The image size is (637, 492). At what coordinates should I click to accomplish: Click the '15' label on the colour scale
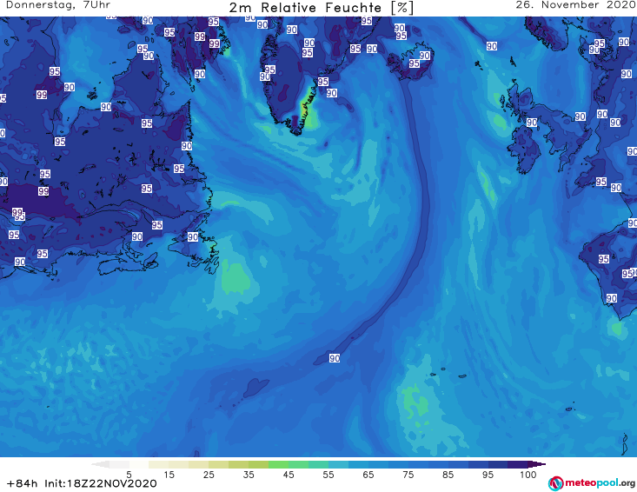pos(169,475)
